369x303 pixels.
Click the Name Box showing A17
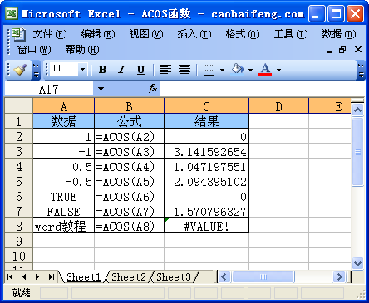coord(49,89)
